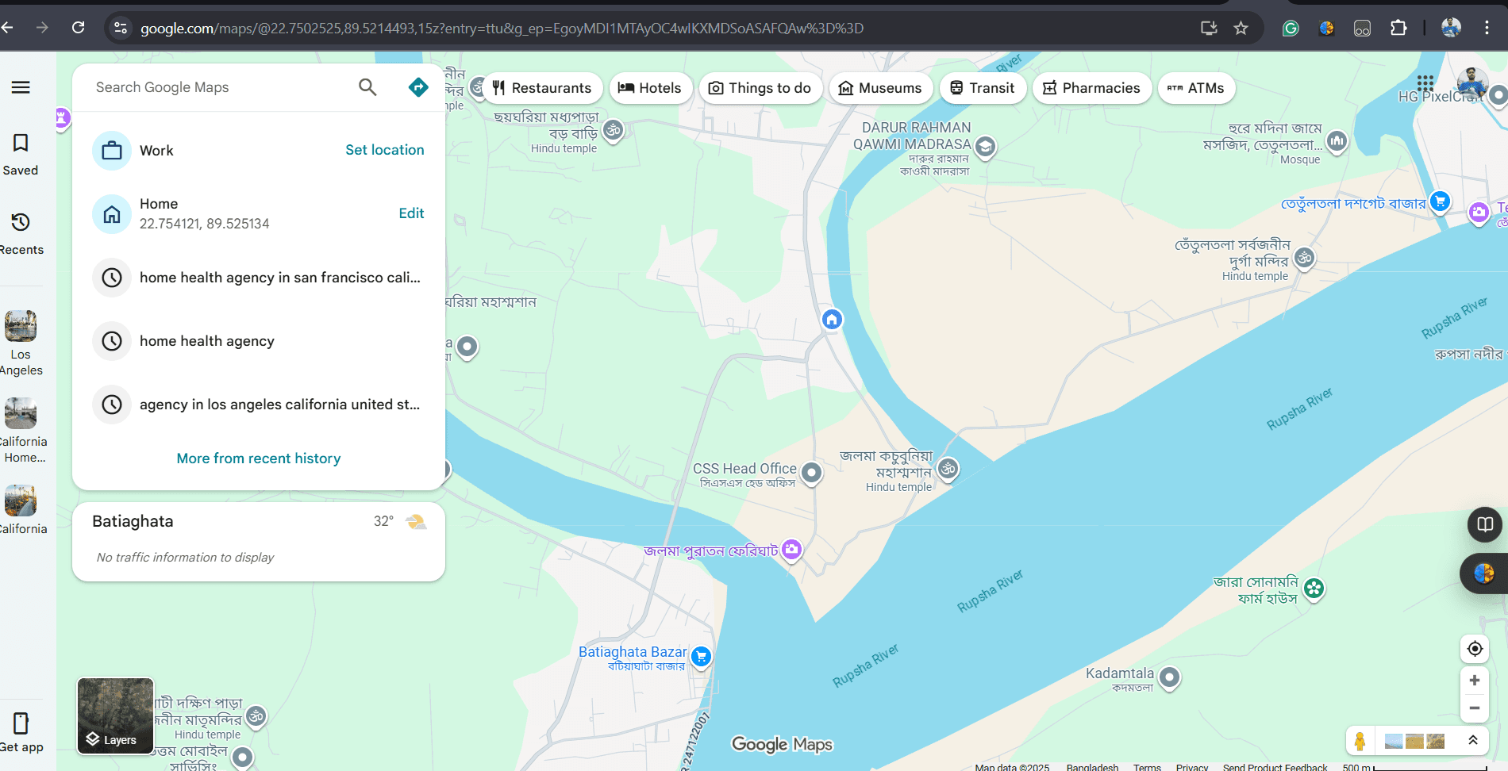Zoom out on the map
Screen dimensions: 1508x771
coord(1475,708)
